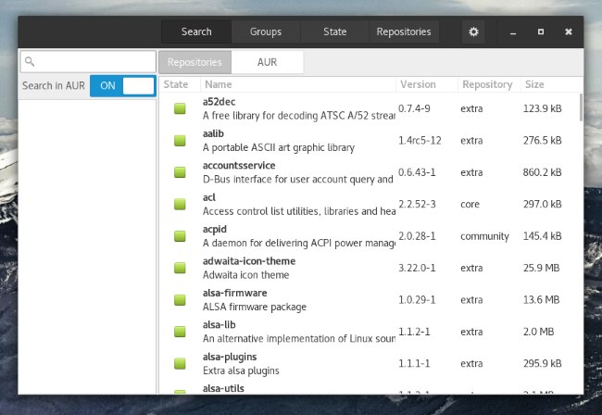The width and height of the screenshot is (602, 415).
Task: Click size 13.6 MB cell
Action: [542, 300]
